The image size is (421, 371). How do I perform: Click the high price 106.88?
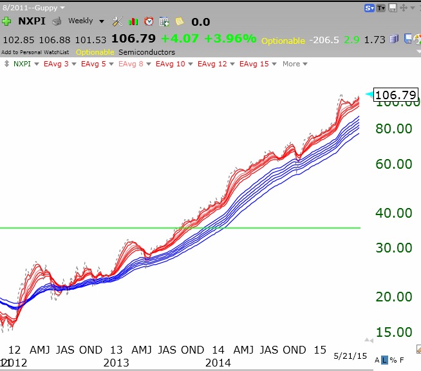click(x=55, y=40)
